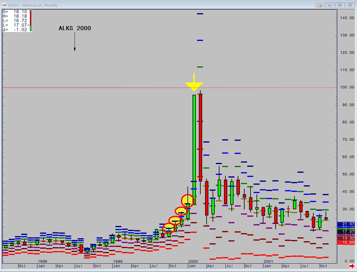This screenshot has height=272, width=357.
Task: Click the high value 18.18
Action: tap(20, 16)
